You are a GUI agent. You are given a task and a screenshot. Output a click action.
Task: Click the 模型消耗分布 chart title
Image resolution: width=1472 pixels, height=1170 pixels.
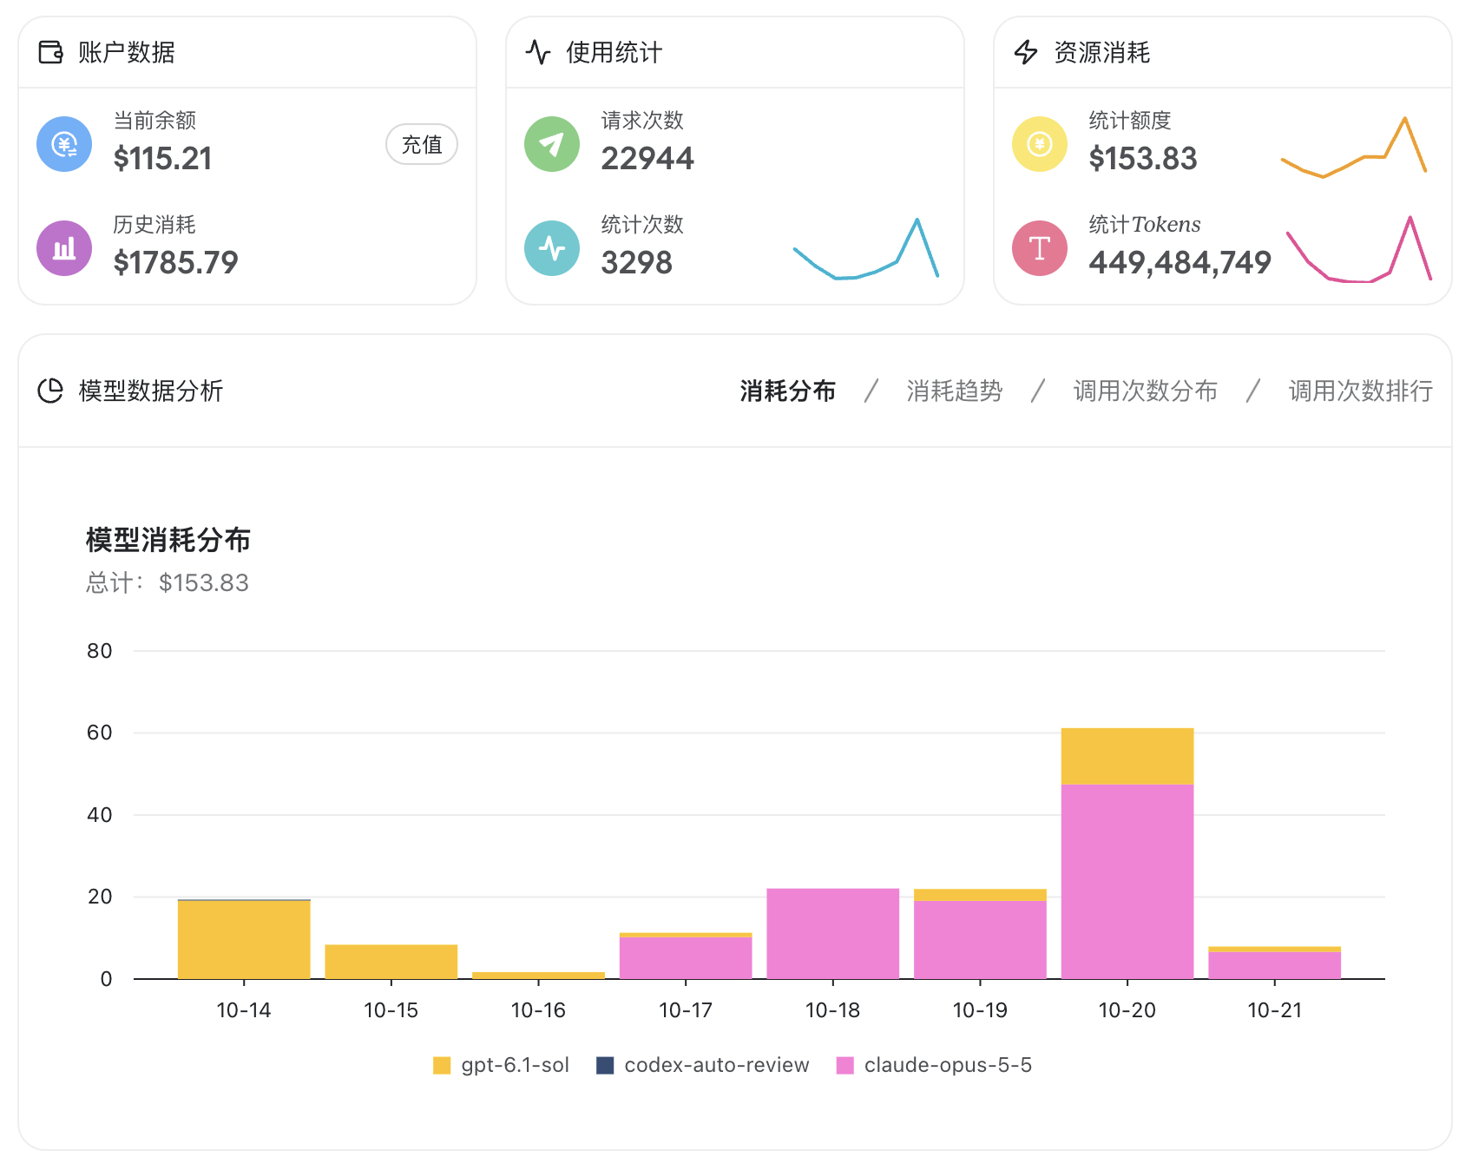168,540
